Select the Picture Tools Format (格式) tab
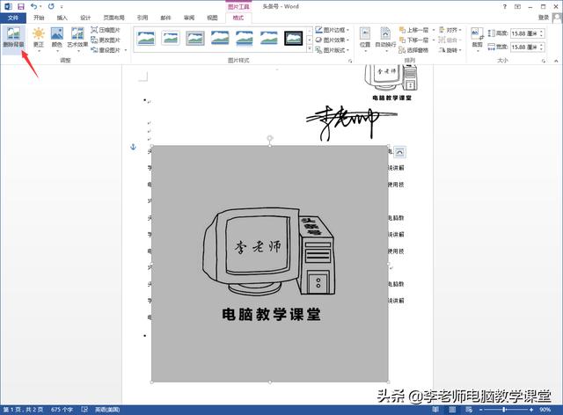Image resolution: width=563 pixels, height=415 pixels. tap(238, 18)
